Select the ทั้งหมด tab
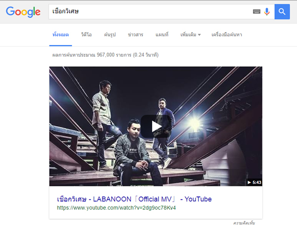The height and width of the screenshot is (232, 297). (60, 35)
